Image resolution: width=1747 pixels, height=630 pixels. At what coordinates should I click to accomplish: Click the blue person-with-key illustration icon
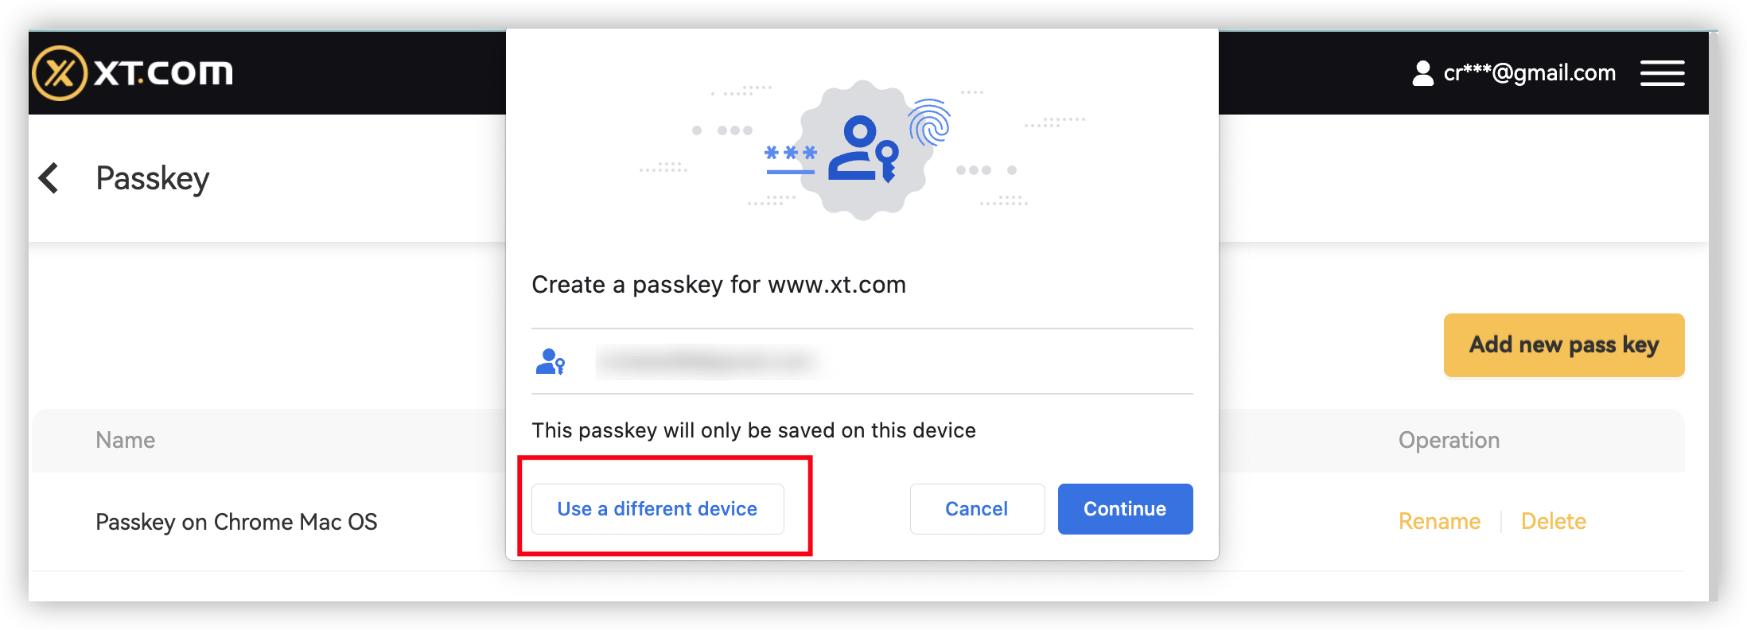(x=862, y=150)
